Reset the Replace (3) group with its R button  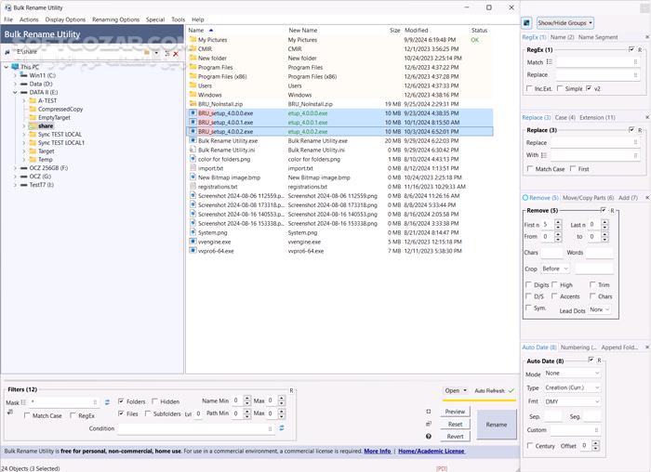(x=640, y=130)
